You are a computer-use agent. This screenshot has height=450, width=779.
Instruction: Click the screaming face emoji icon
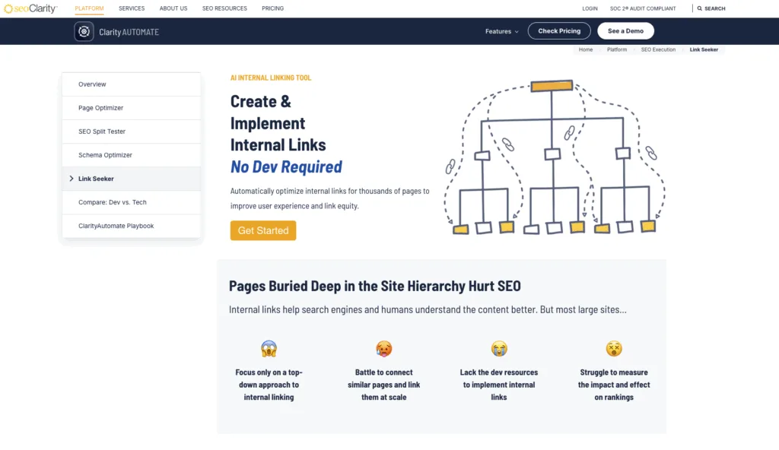pyautogui.click(x=269, y=348)
